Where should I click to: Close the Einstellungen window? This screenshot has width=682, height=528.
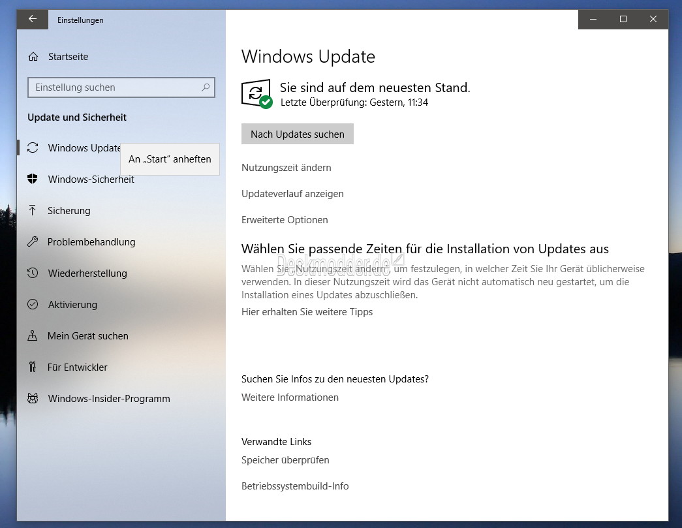[653, 19]
